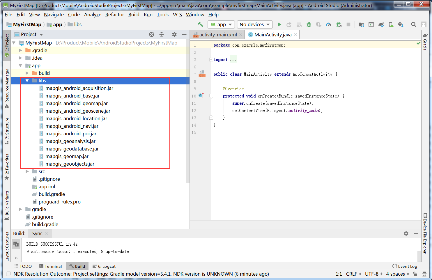Click Scroll from Source crosshair icon
Image resolution: width=432 pixels, height=280 pixels.
tap(152, 34)
